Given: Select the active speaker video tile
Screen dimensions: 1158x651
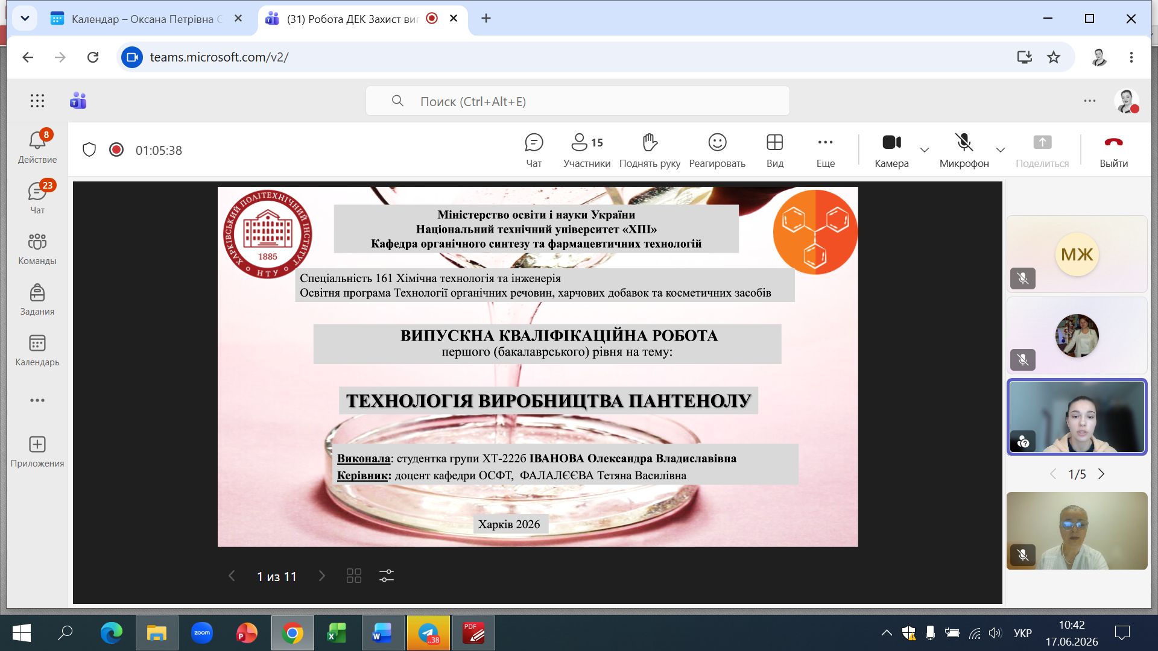Looking at the screenshot, I should tap(1077, 417).
